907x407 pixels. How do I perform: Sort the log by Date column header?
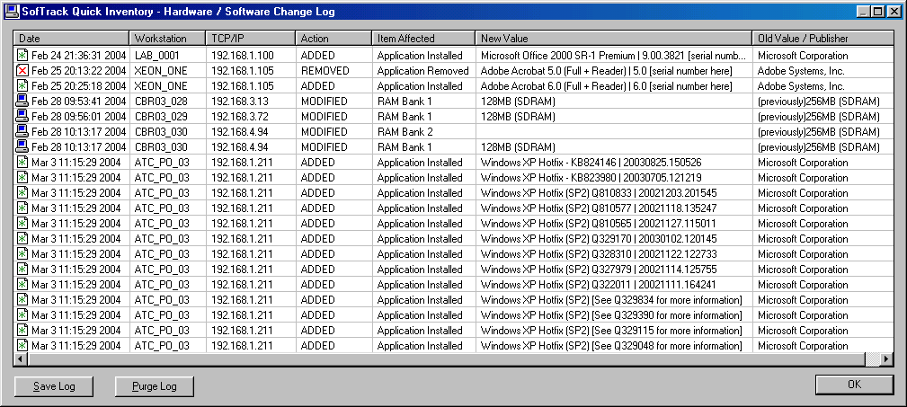tap(72, 39)
